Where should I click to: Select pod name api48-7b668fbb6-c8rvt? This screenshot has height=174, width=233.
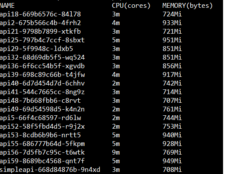pyautogui.click(x=40, y=101)
